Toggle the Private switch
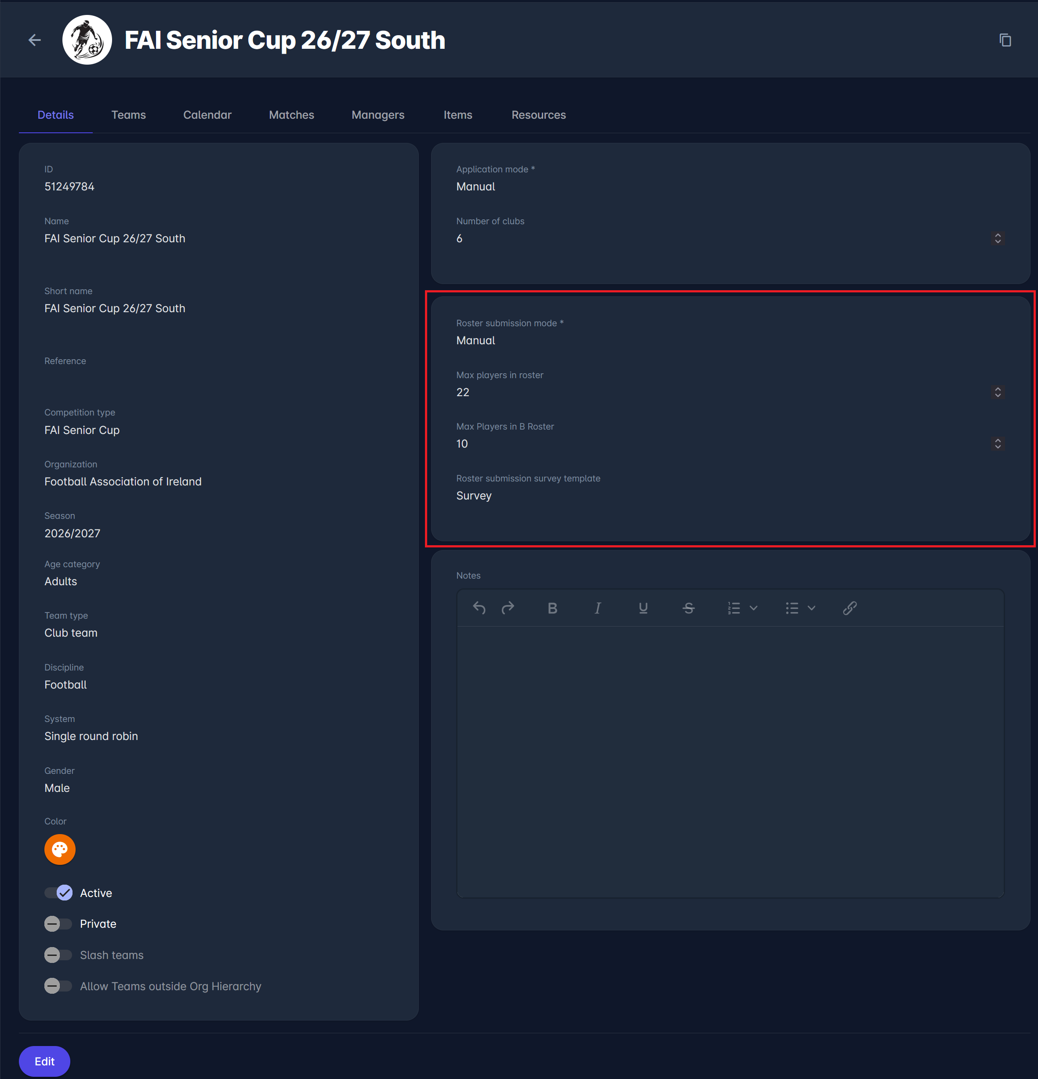Viewport: 1038px width, 1079px height. 58,924
